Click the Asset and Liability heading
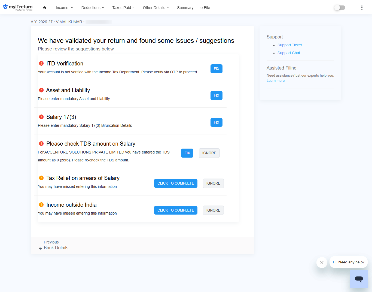372x292 pixels. coord(68,90)
